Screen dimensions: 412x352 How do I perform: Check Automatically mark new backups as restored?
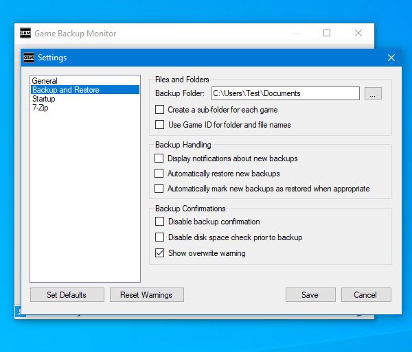point(159,188)
